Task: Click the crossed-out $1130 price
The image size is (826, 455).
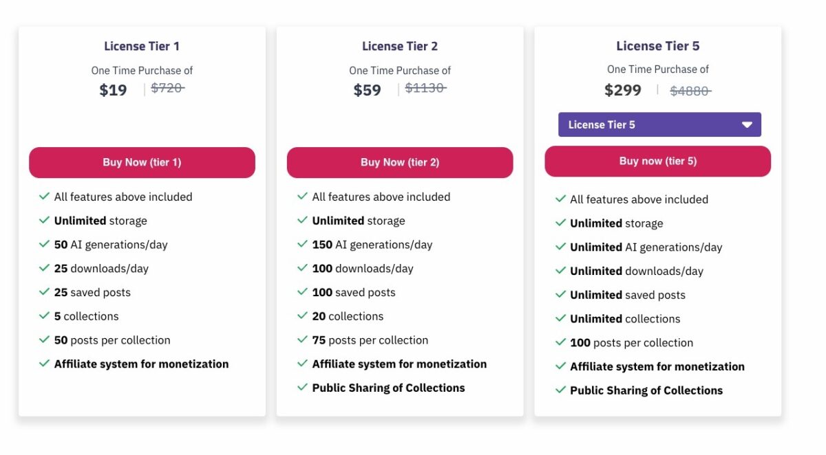Action: tap(425, 88)
